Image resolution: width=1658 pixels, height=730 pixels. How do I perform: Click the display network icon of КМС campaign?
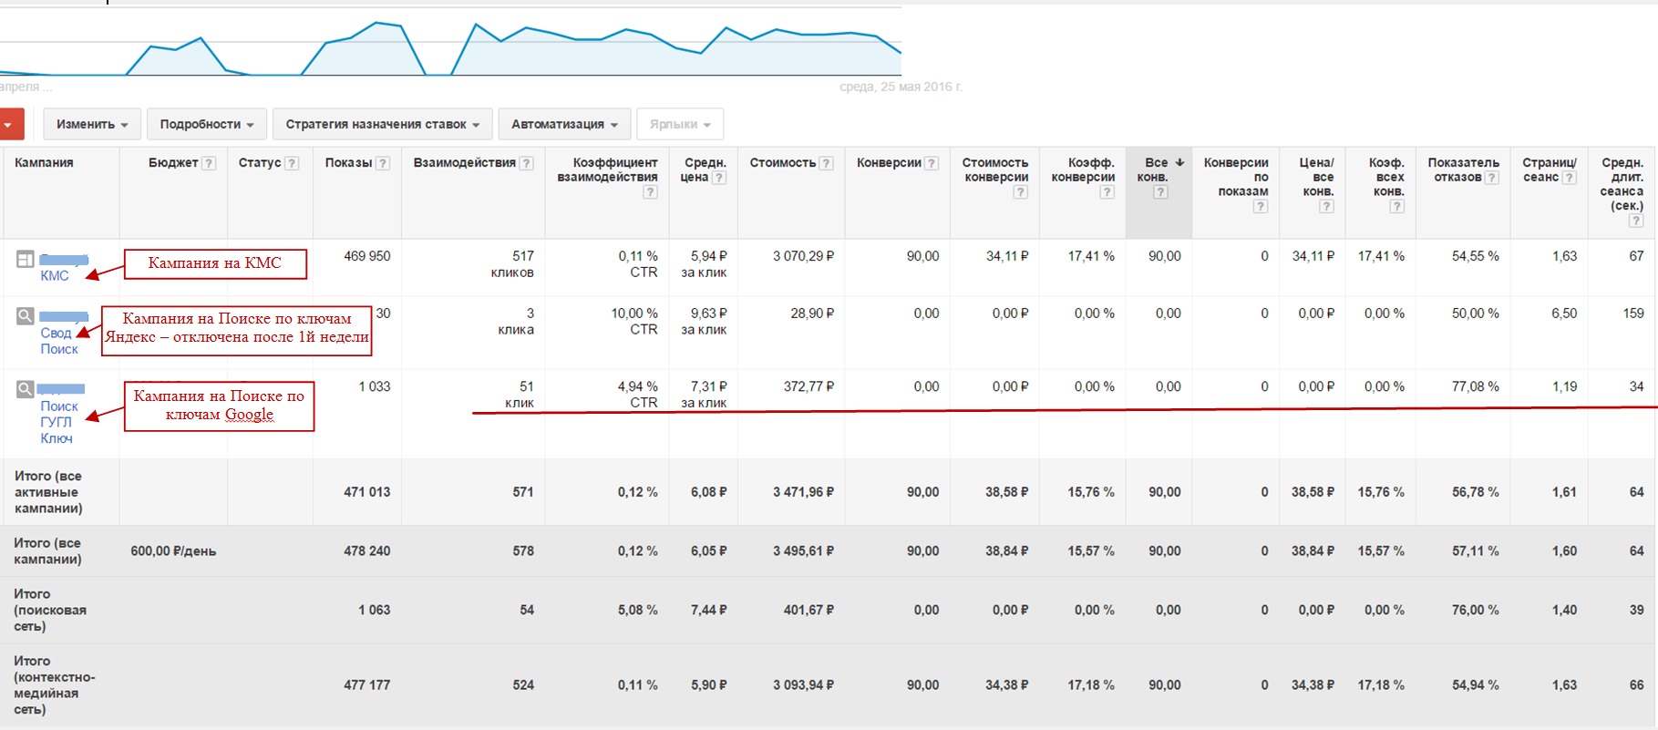coord(26,260)
